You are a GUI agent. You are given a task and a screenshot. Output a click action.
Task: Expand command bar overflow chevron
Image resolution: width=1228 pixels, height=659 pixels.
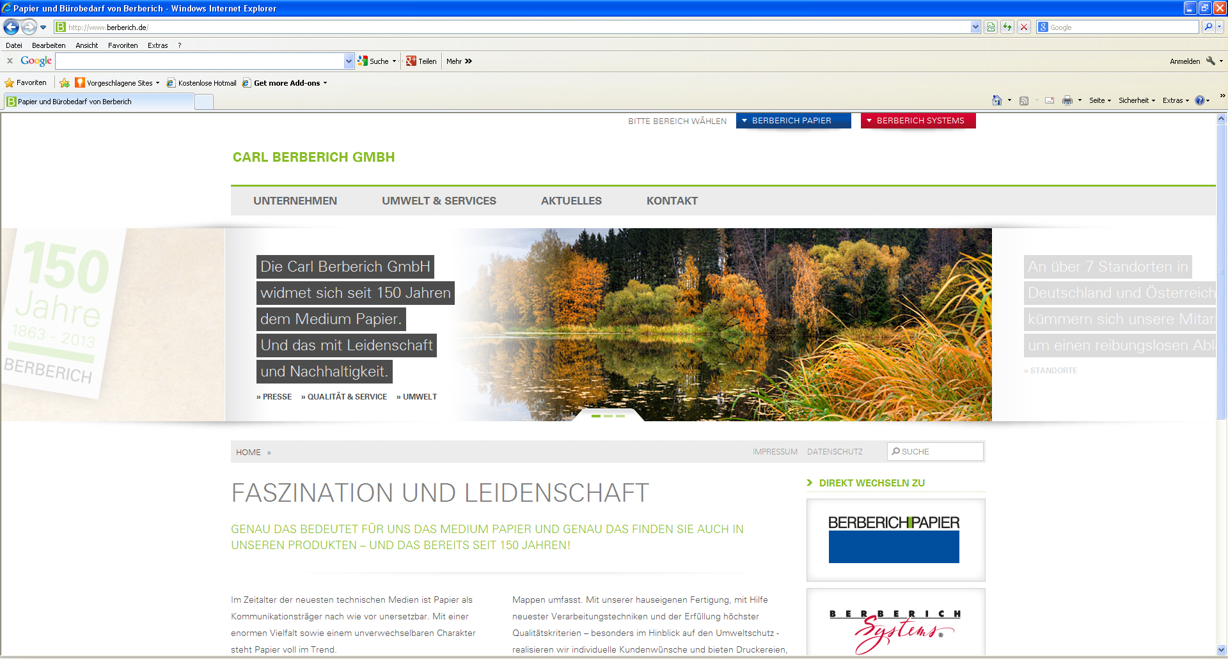coord(1222,96)
